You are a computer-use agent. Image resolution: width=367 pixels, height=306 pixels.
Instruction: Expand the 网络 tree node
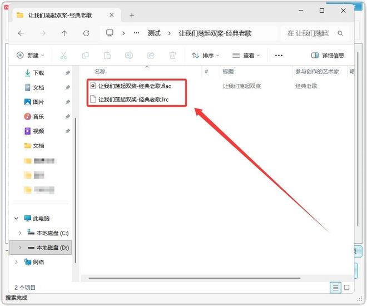point(16,262)
